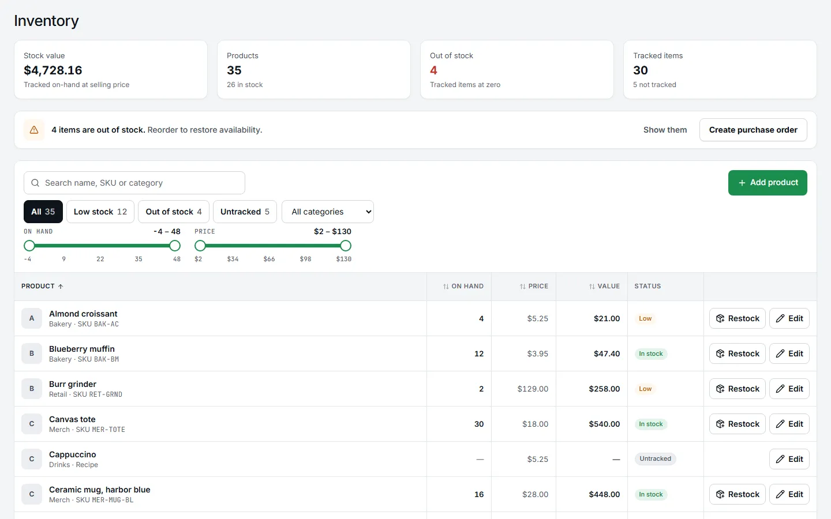Click the Out of stock summary card
831x519 pixels.
pos(517,70)
